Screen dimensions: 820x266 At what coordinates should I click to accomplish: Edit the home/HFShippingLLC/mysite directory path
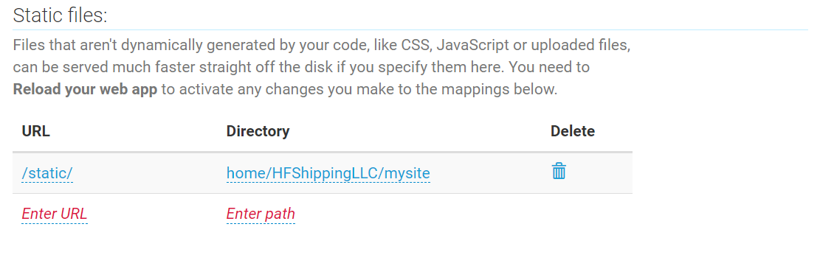[328, 173]
